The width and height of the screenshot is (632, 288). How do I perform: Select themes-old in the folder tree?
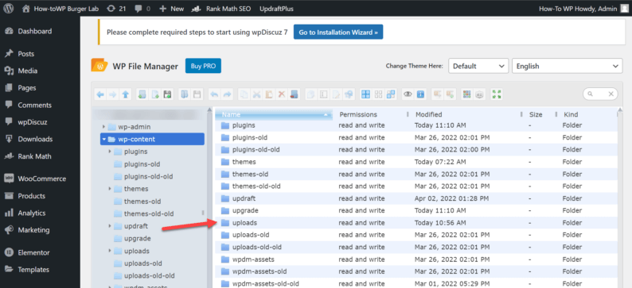[x=142, y=202]
